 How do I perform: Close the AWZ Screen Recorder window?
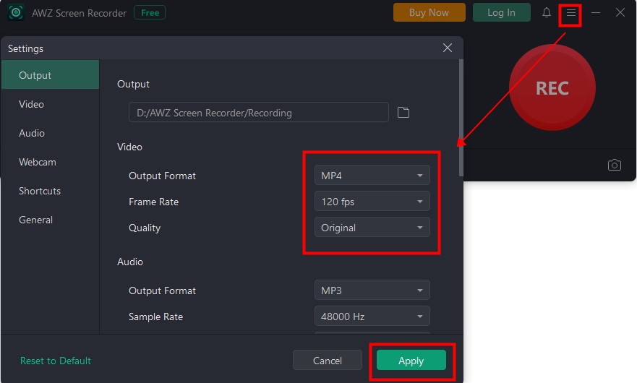[x=620, y=12]
